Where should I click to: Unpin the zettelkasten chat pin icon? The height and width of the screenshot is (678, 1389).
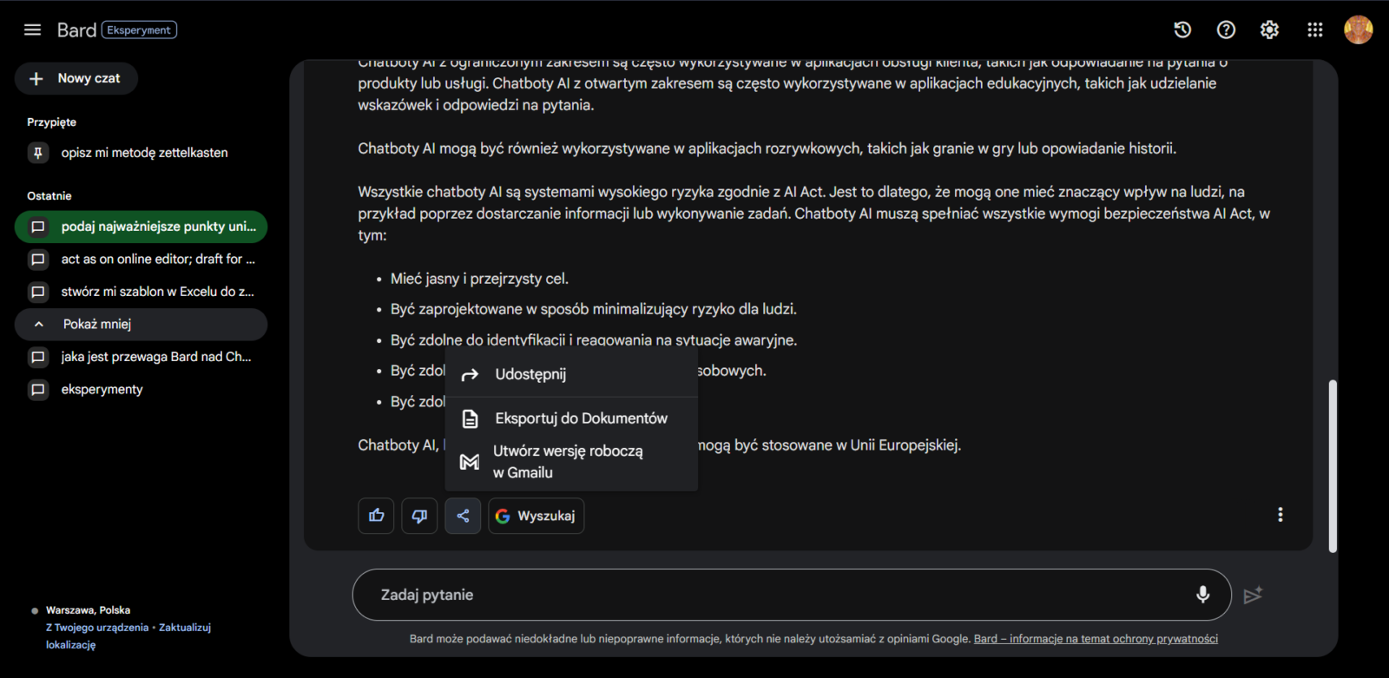[38, 153]
